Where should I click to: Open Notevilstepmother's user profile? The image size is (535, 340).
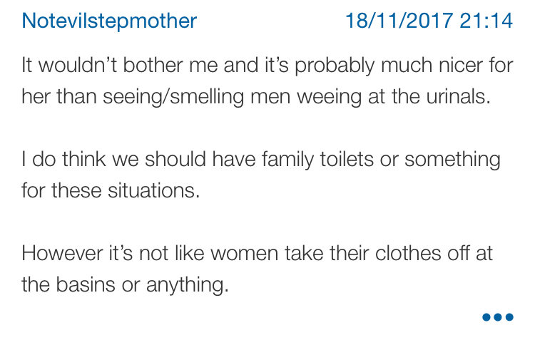click(109, 21)
